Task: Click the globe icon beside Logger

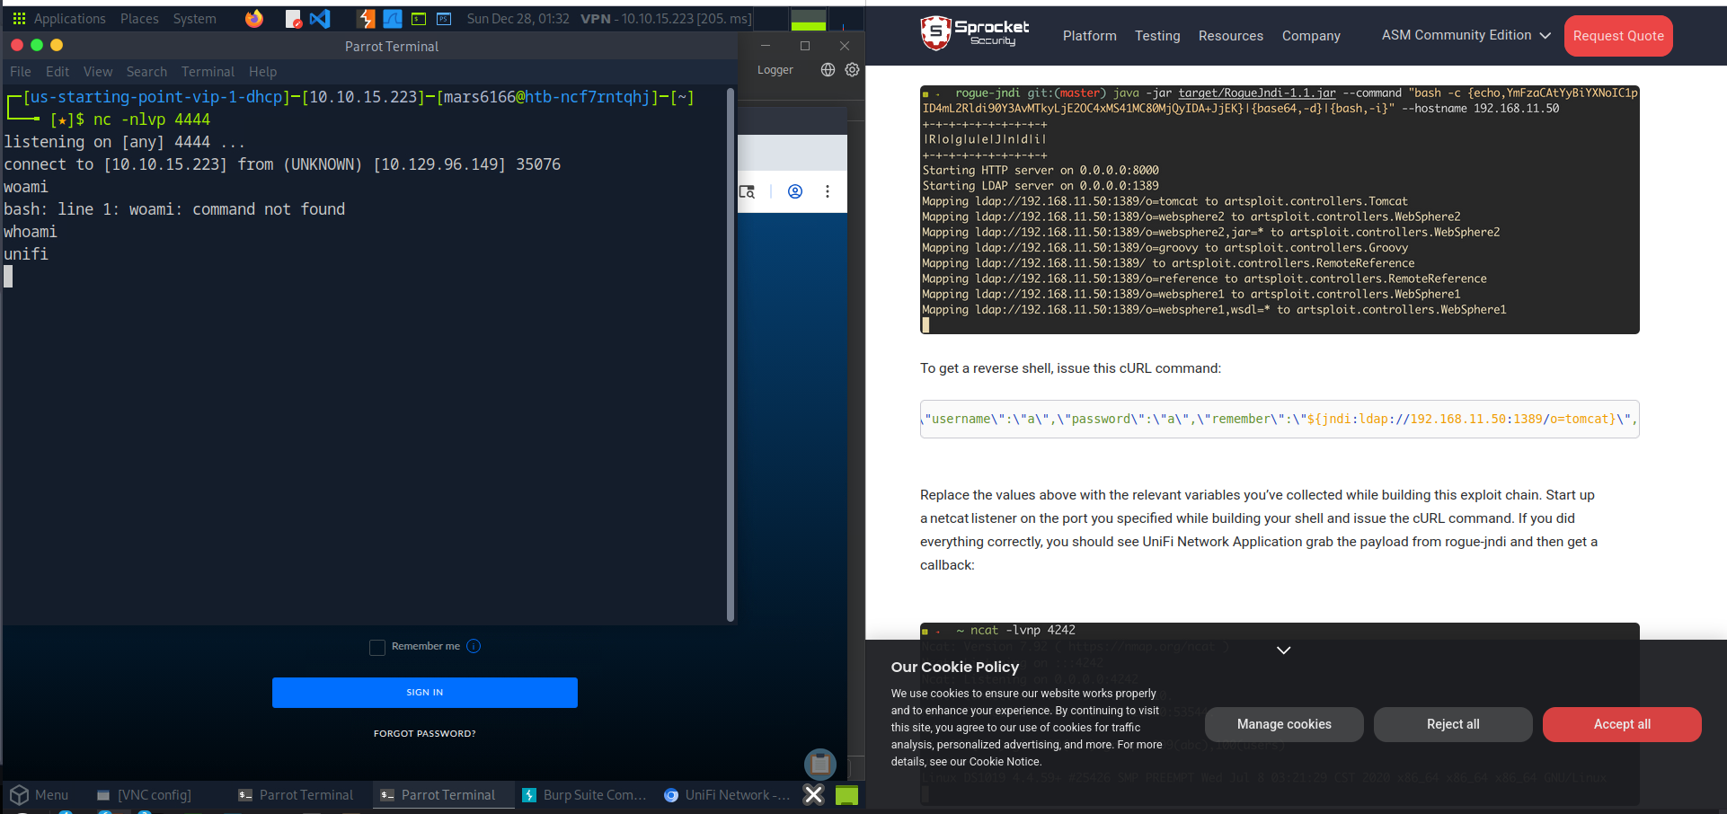Action: click(x=827, y=69)
